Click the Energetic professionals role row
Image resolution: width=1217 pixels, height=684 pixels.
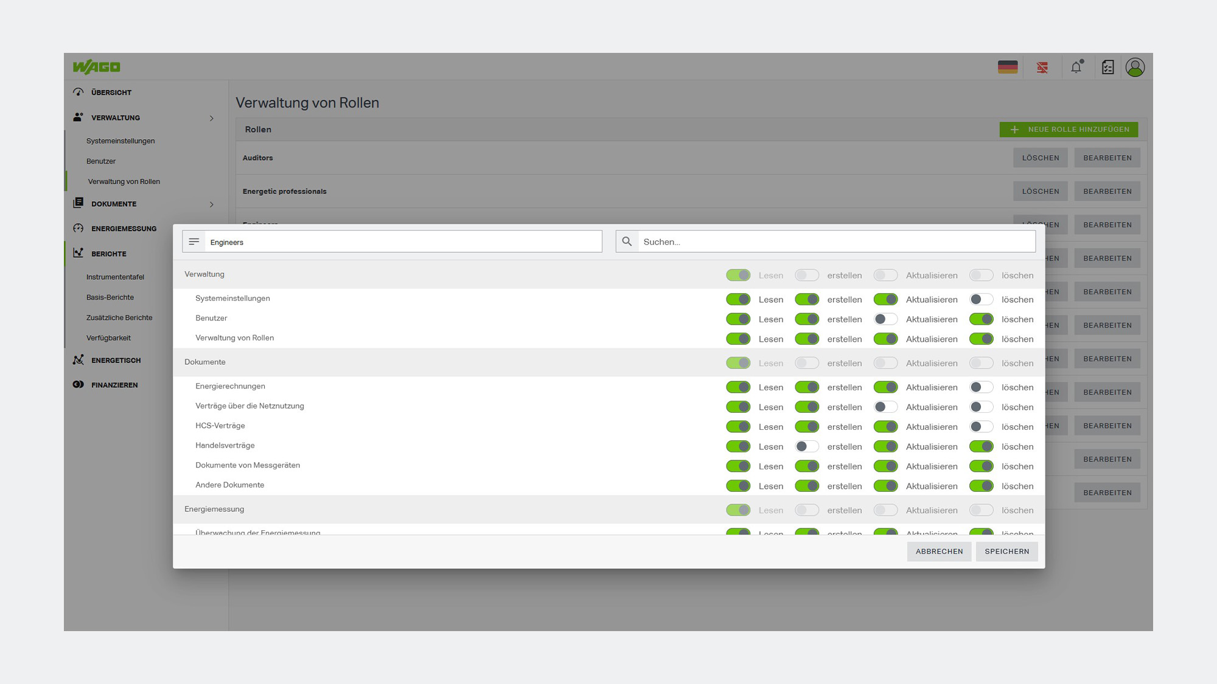(x=691, y=192)
